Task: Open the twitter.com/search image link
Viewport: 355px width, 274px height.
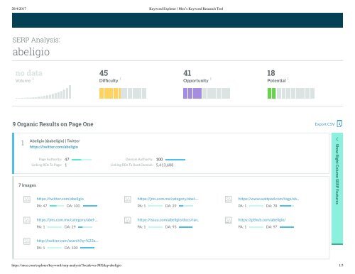Action: 67,241
